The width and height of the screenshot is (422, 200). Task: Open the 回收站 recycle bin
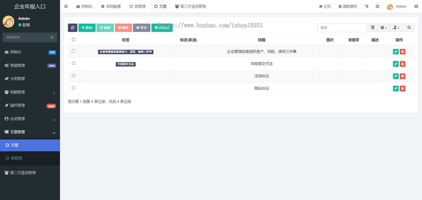coord(162,28)
